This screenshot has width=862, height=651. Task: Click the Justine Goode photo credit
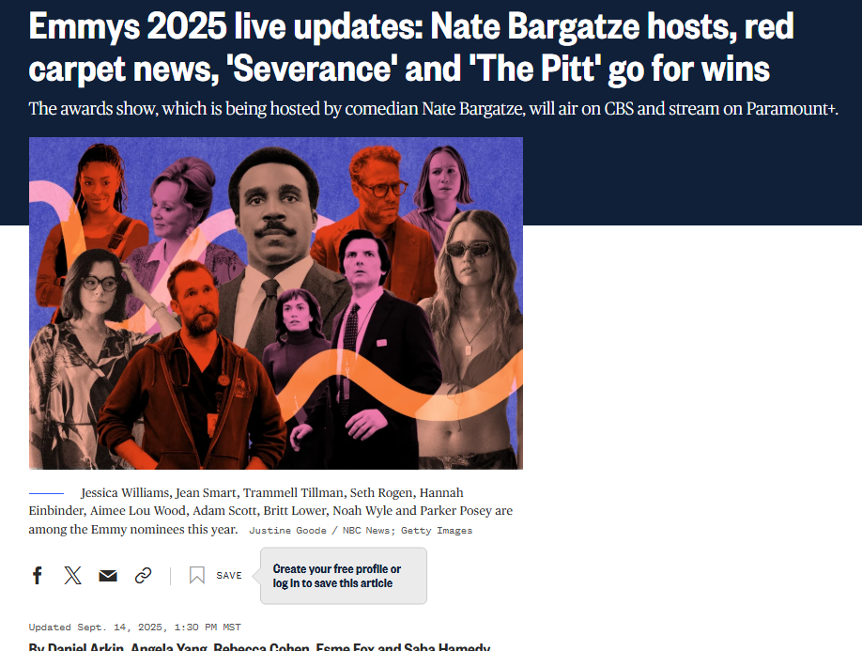click(361, 531)
